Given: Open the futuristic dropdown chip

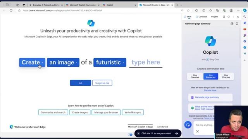Looking at the screenshot, I should [110, 63].
